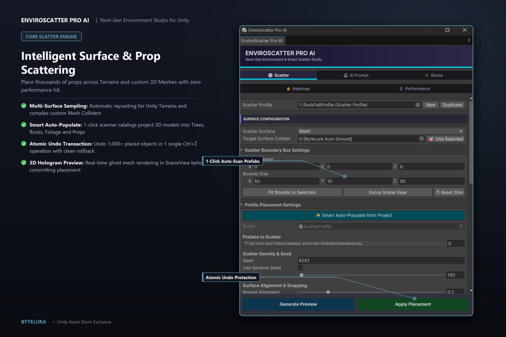Click the Use Selected button
Screen dimensions: 506x337
click(446, 139)
